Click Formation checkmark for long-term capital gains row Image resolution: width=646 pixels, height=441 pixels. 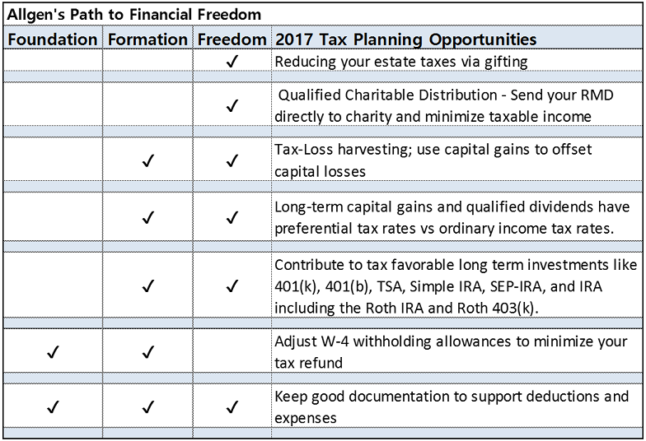[x=148, y=218]
